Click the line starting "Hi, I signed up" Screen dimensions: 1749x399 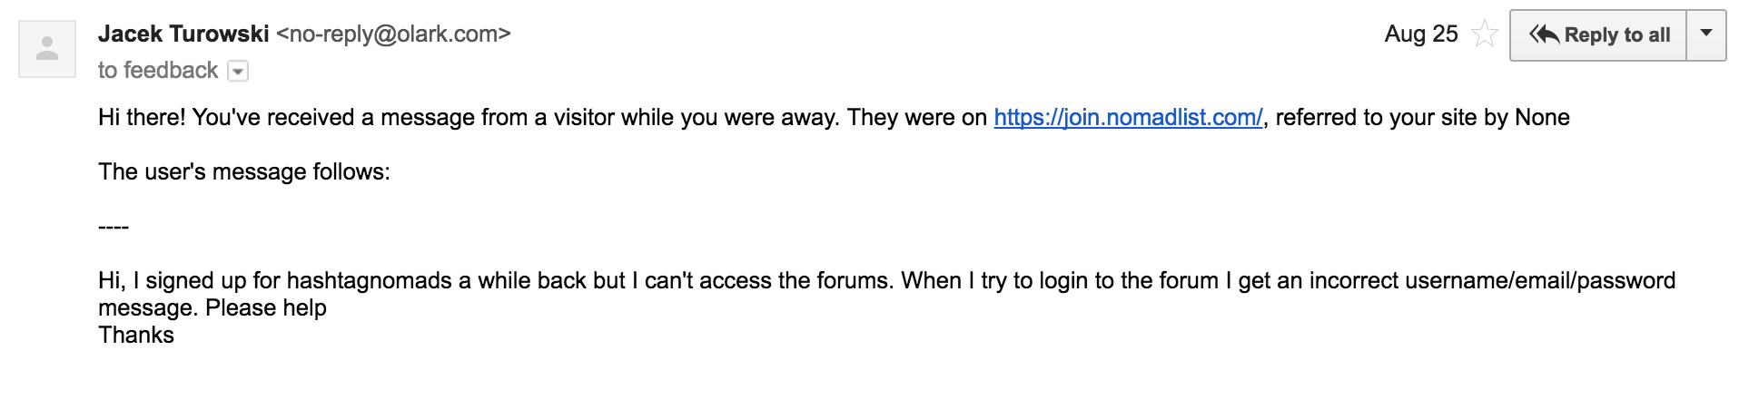pyautogui.click(x=886, y=280)
